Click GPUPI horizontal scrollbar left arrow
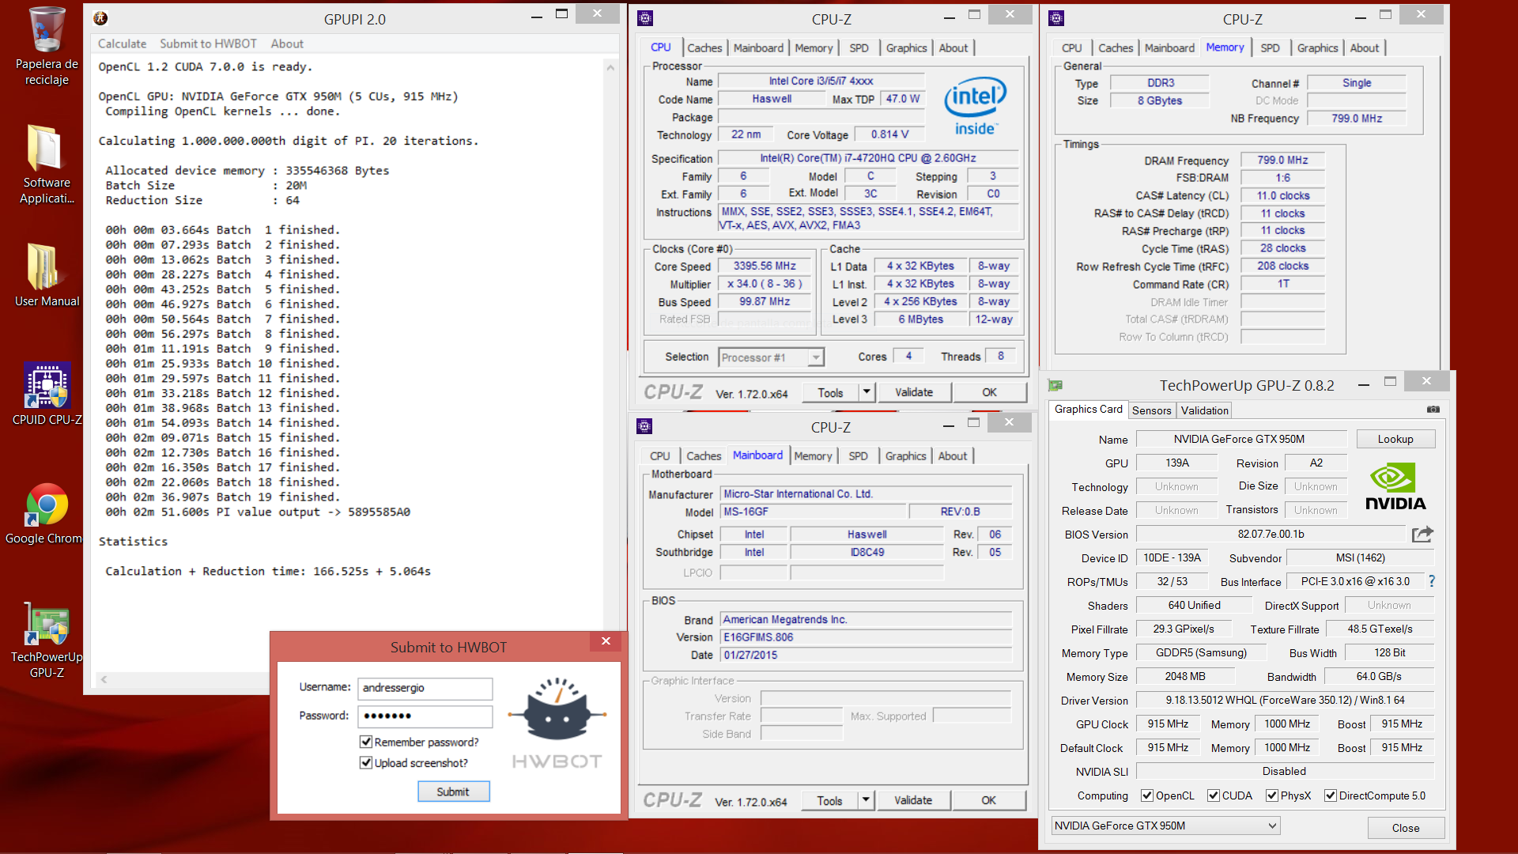This screenshot has width=1518, height=854. (x=104, y=678)
